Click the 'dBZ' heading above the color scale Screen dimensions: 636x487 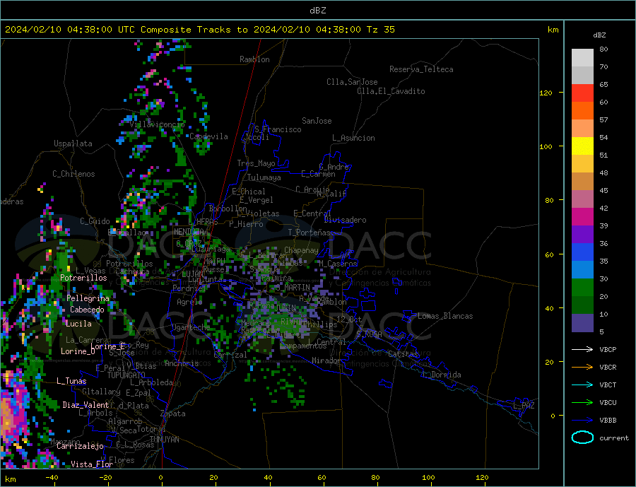(599, 35)
